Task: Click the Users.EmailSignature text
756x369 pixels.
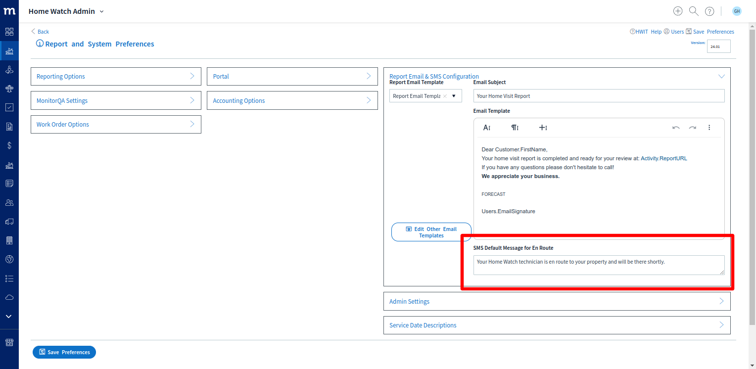Action: [x=508, y=211]
